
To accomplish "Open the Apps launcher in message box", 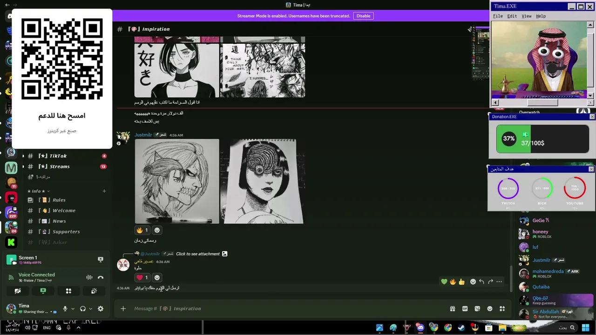I will pyautogui.click(x=502, y=308).
